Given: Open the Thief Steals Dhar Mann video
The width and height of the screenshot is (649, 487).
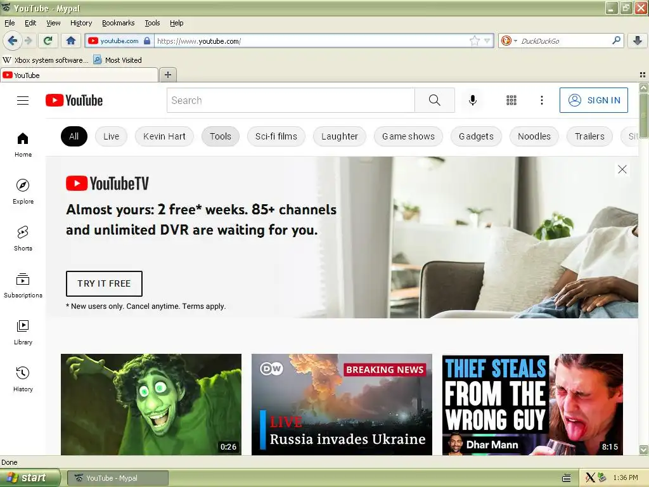Looking at the screenshot, I should (x=532, y=404).
